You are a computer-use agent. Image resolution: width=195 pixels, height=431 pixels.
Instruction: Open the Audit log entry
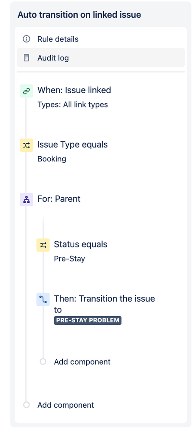pos(101,58)
